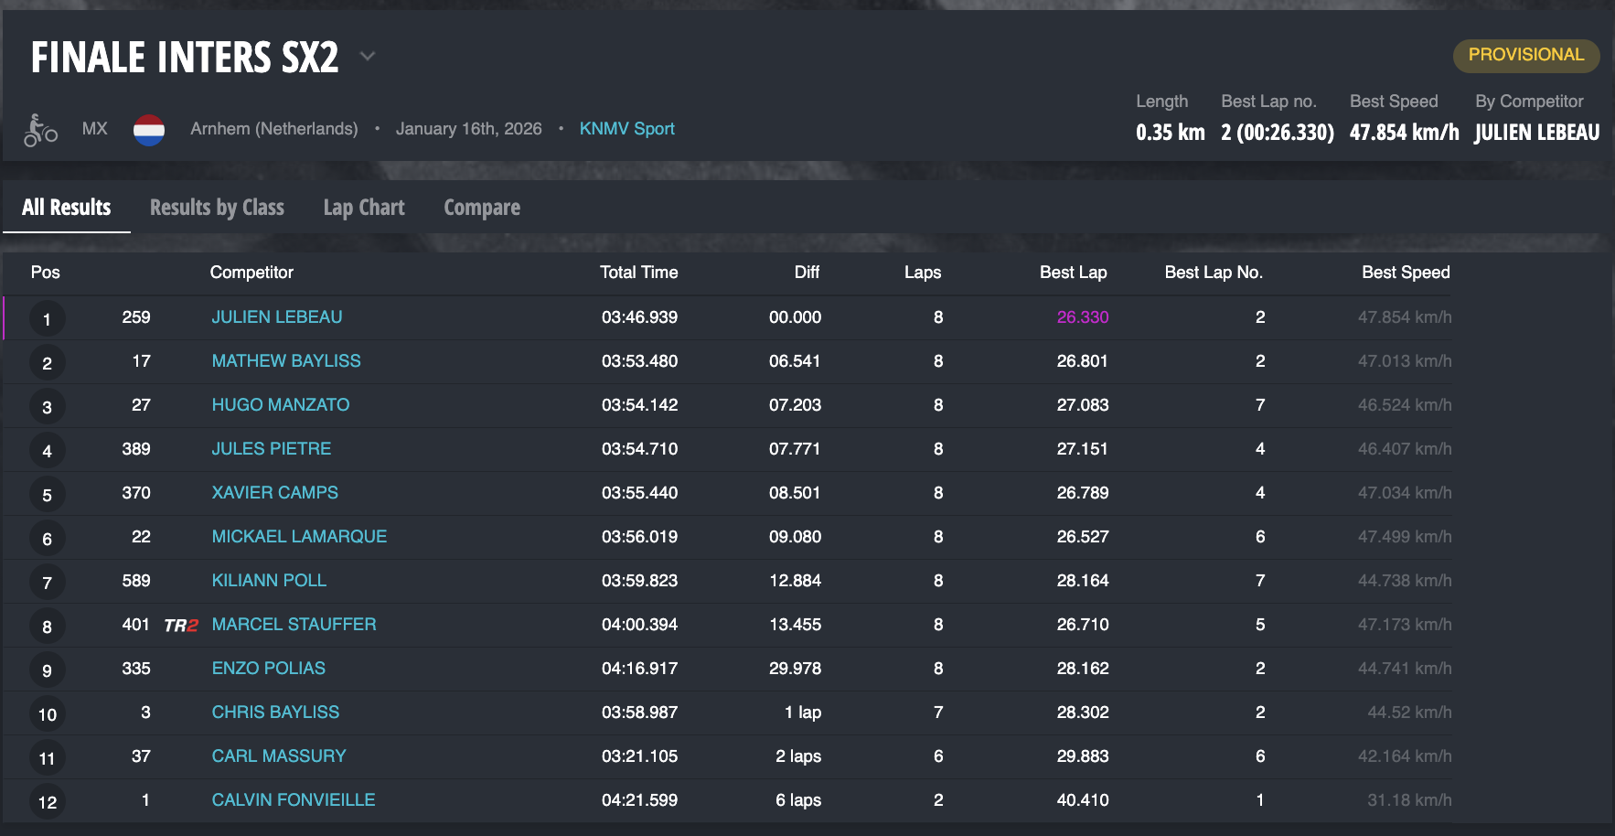This screenshot has width=1615, height=836.
Task: Click the purple fastest lap 26.330
Action: 1082,317
